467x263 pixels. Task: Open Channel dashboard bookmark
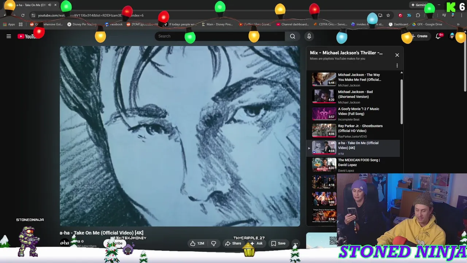click(292, 24)
